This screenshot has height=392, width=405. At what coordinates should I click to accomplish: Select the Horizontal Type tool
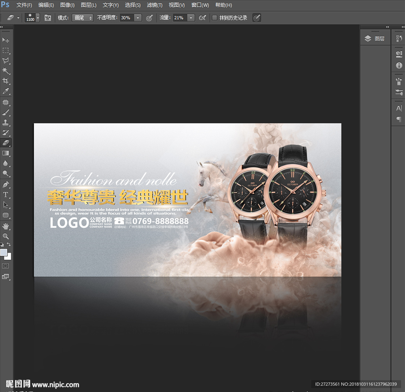[6, 195]
